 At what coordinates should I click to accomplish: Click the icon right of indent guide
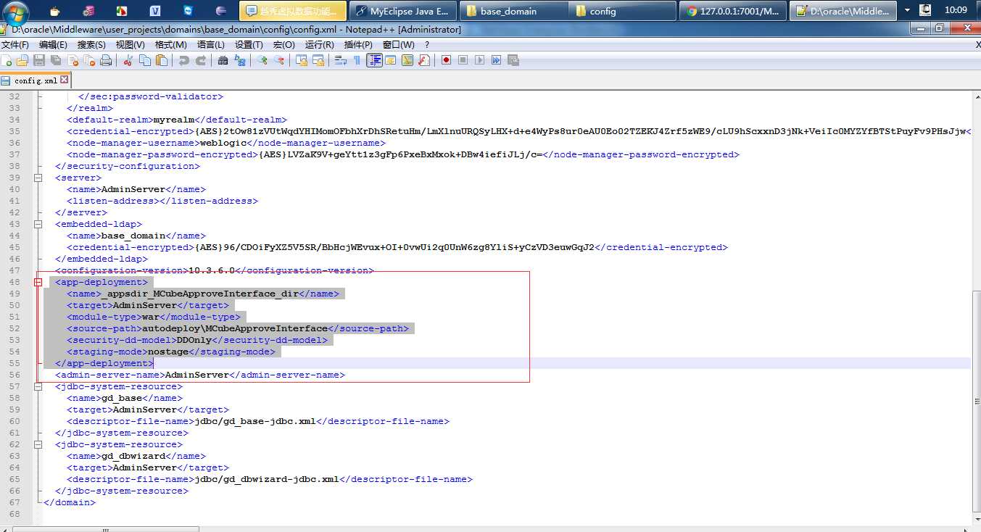tap(391, 60)
